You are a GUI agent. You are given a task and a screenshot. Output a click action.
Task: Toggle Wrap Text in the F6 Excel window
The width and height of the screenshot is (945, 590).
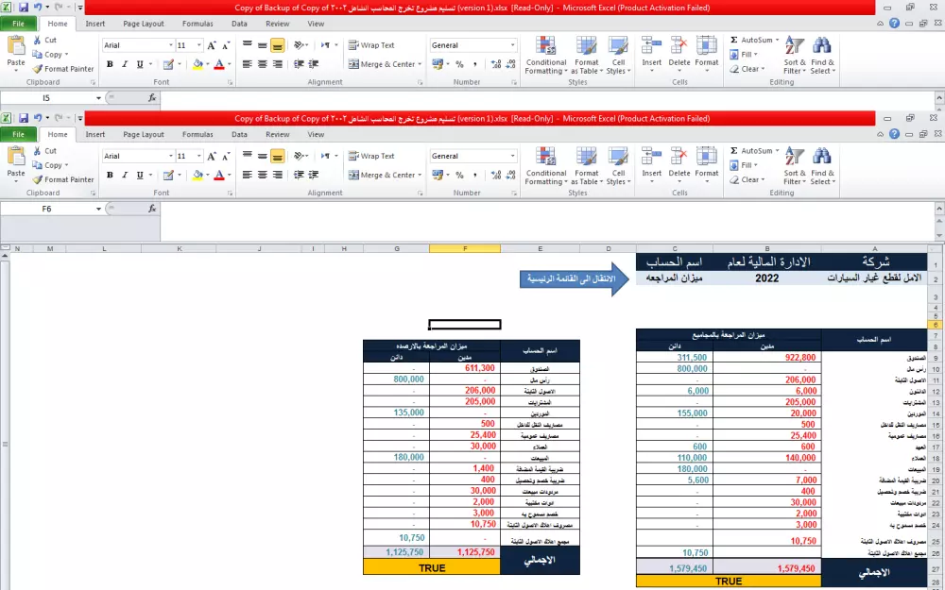[x=371, y=156]
